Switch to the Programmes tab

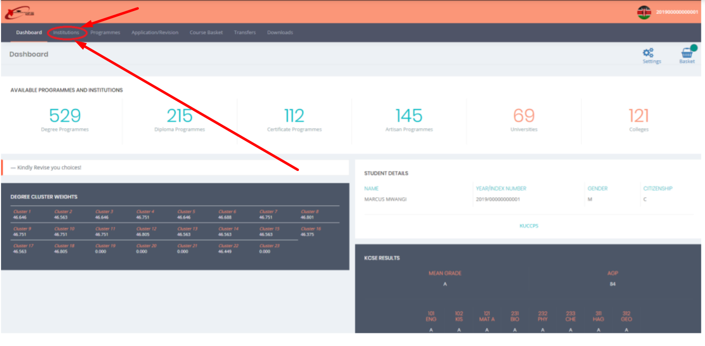105,33
